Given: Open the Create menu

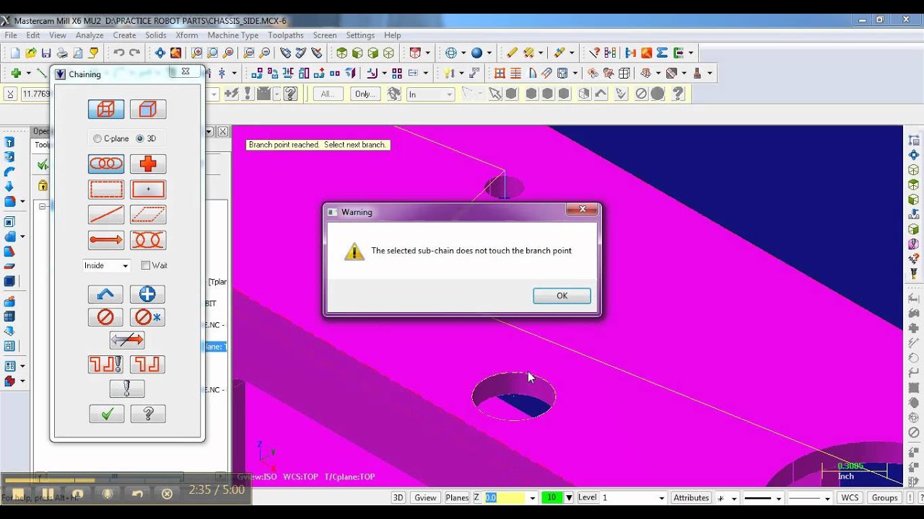Looking at the screenshot, I should (124, 35).
